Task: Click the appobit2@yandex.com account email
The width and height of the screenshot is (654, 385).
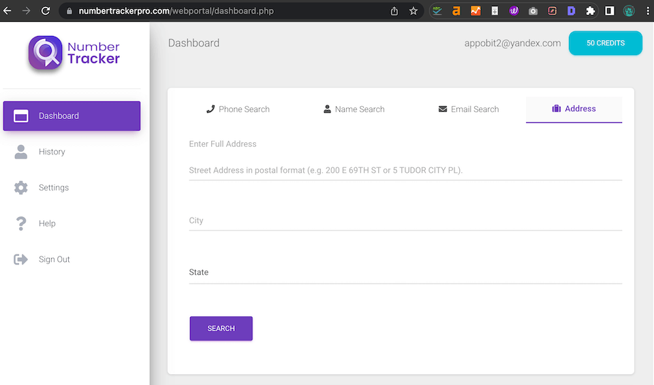Action: coord(512,44)
